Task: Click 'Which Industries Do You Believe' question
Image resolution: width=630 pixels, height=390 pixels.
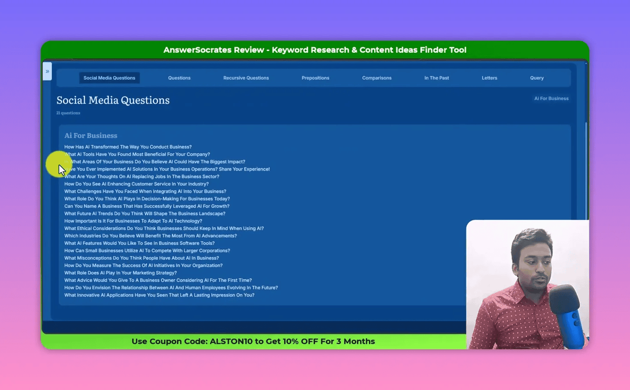Action: click(x=150, y=236)
